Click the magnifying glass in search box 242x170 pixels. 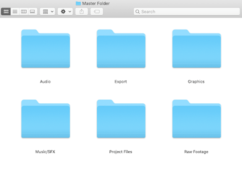(138, 11)
